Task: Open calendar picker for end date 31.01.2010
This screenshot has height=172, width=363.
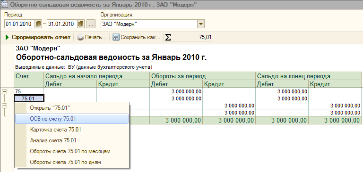Action: point(80,24)
